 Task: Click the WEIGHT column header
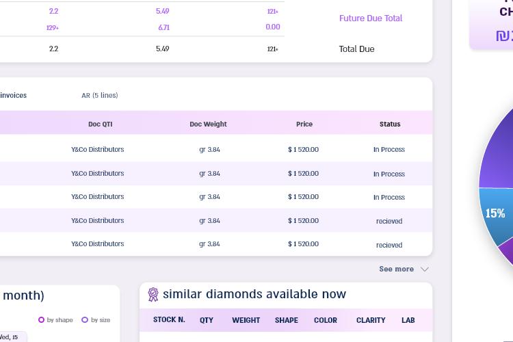tap(246, 320)
